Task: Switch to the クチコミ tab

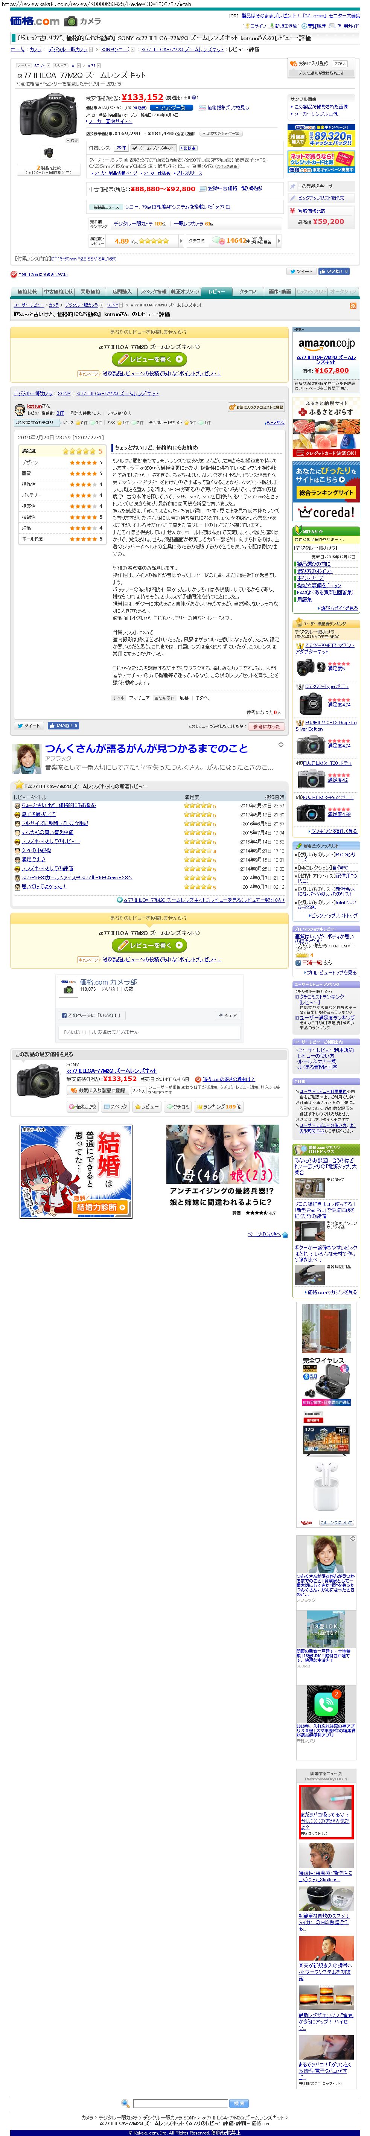Action: coord(248,292)
